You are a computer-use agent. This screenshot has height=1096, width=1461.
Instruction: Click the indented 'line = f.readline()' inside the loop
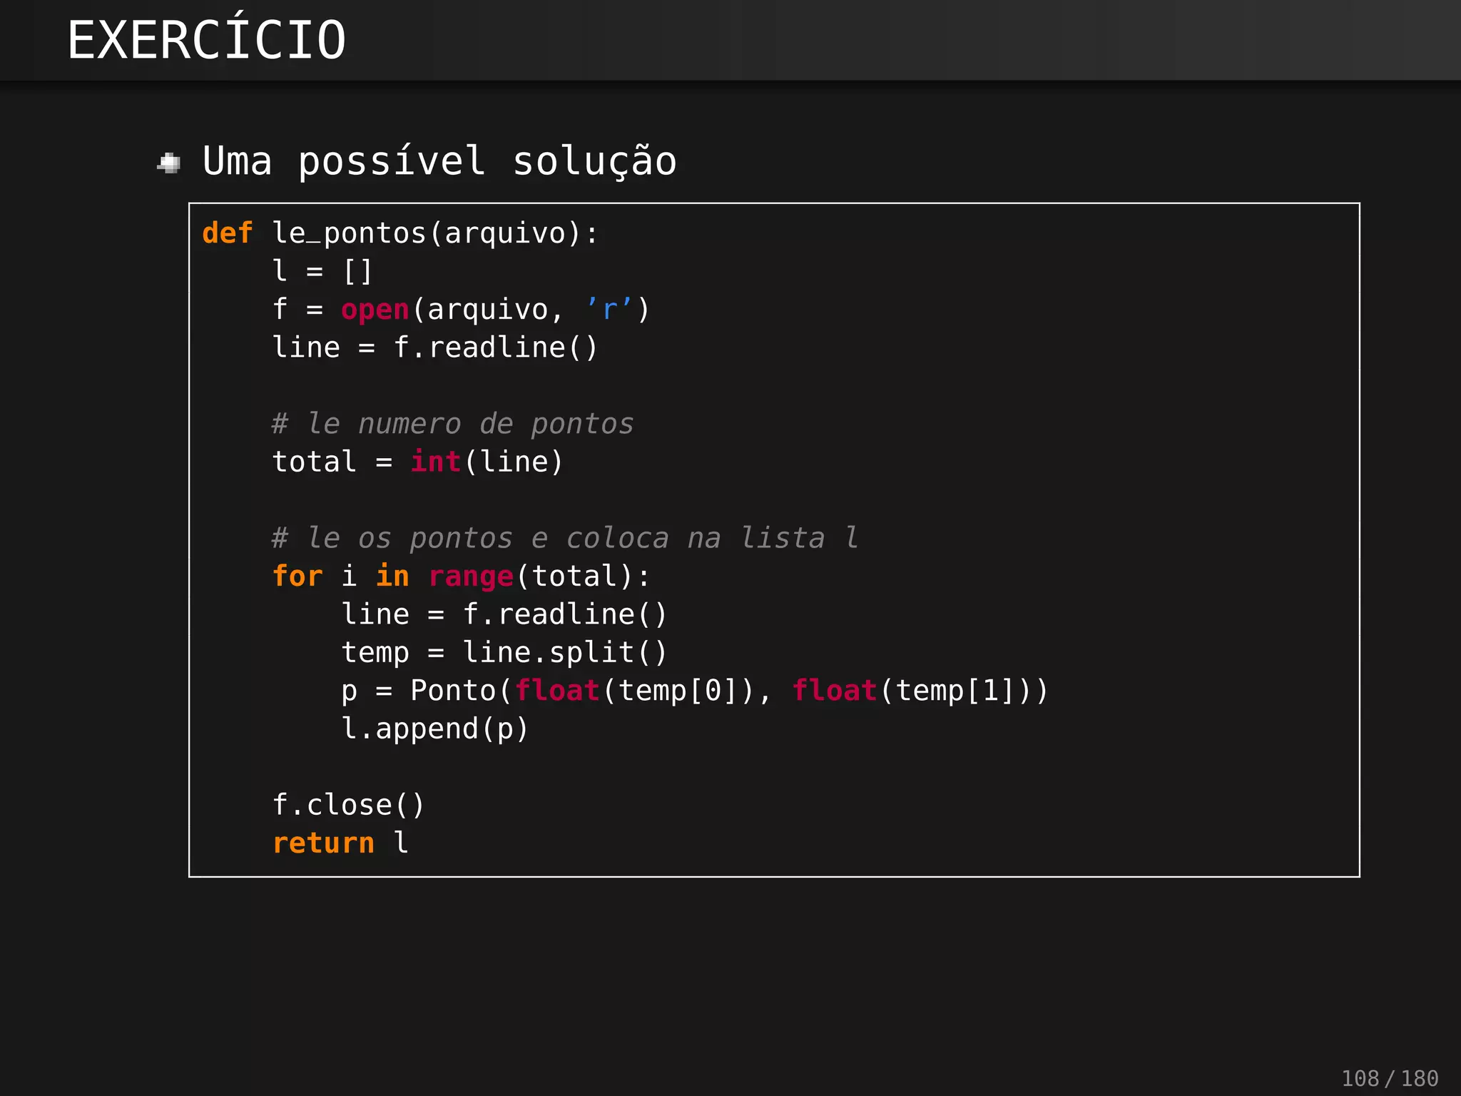point(504,614)
